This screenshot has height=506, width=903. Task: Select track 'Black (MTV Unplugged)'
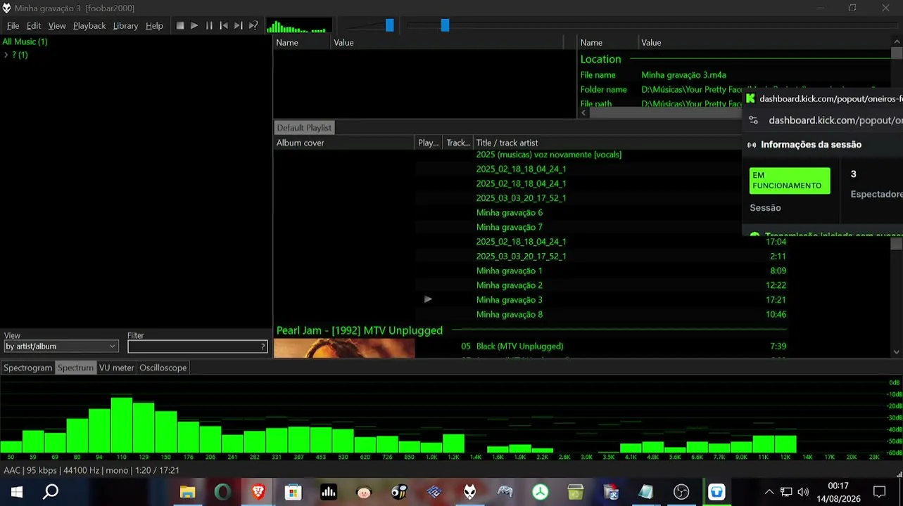coord(519,346)
